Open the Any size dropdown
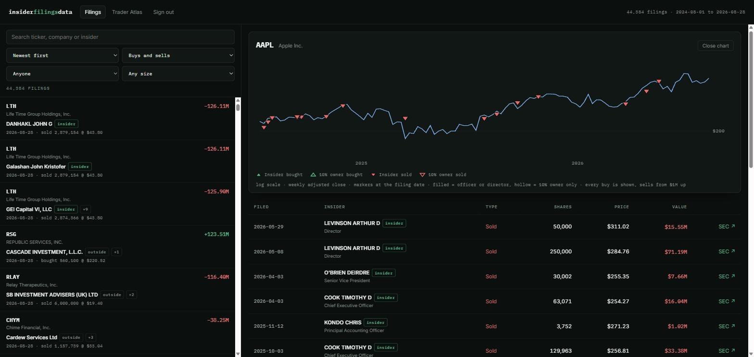The height and width of the screenshot is (357, 754). tap(178, 74)
